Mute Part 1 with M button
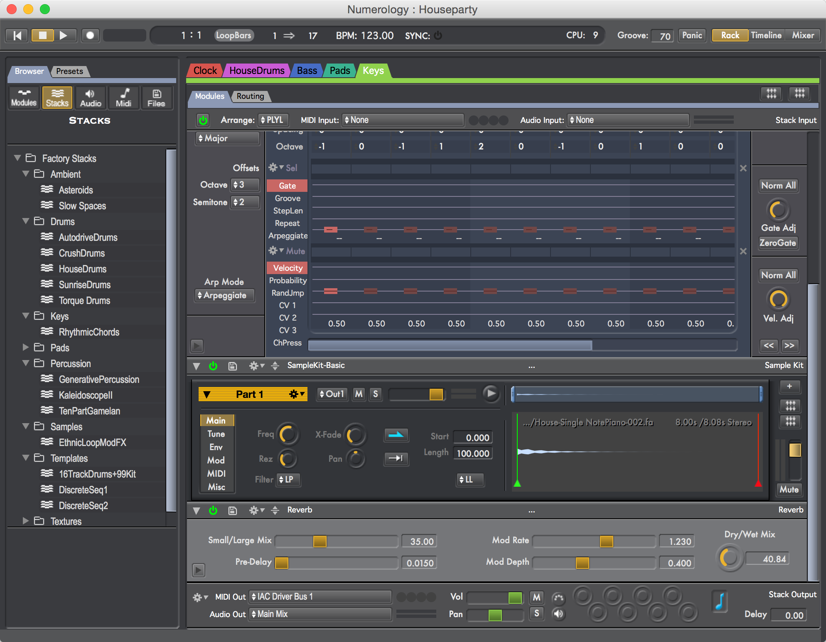Viewport: 826px width, 642px height. (x=359, y=394)
